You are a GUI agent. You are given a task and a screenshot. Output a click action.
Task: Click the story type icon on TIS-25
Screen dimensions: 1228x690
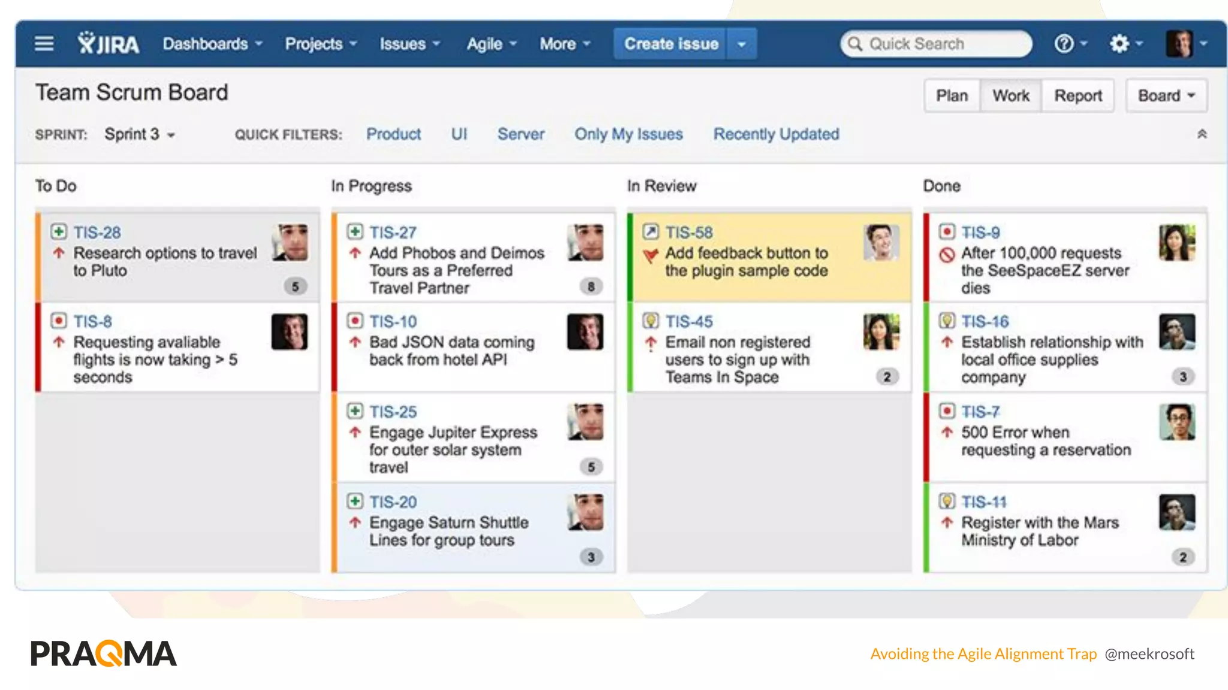[x=355, y=411]
